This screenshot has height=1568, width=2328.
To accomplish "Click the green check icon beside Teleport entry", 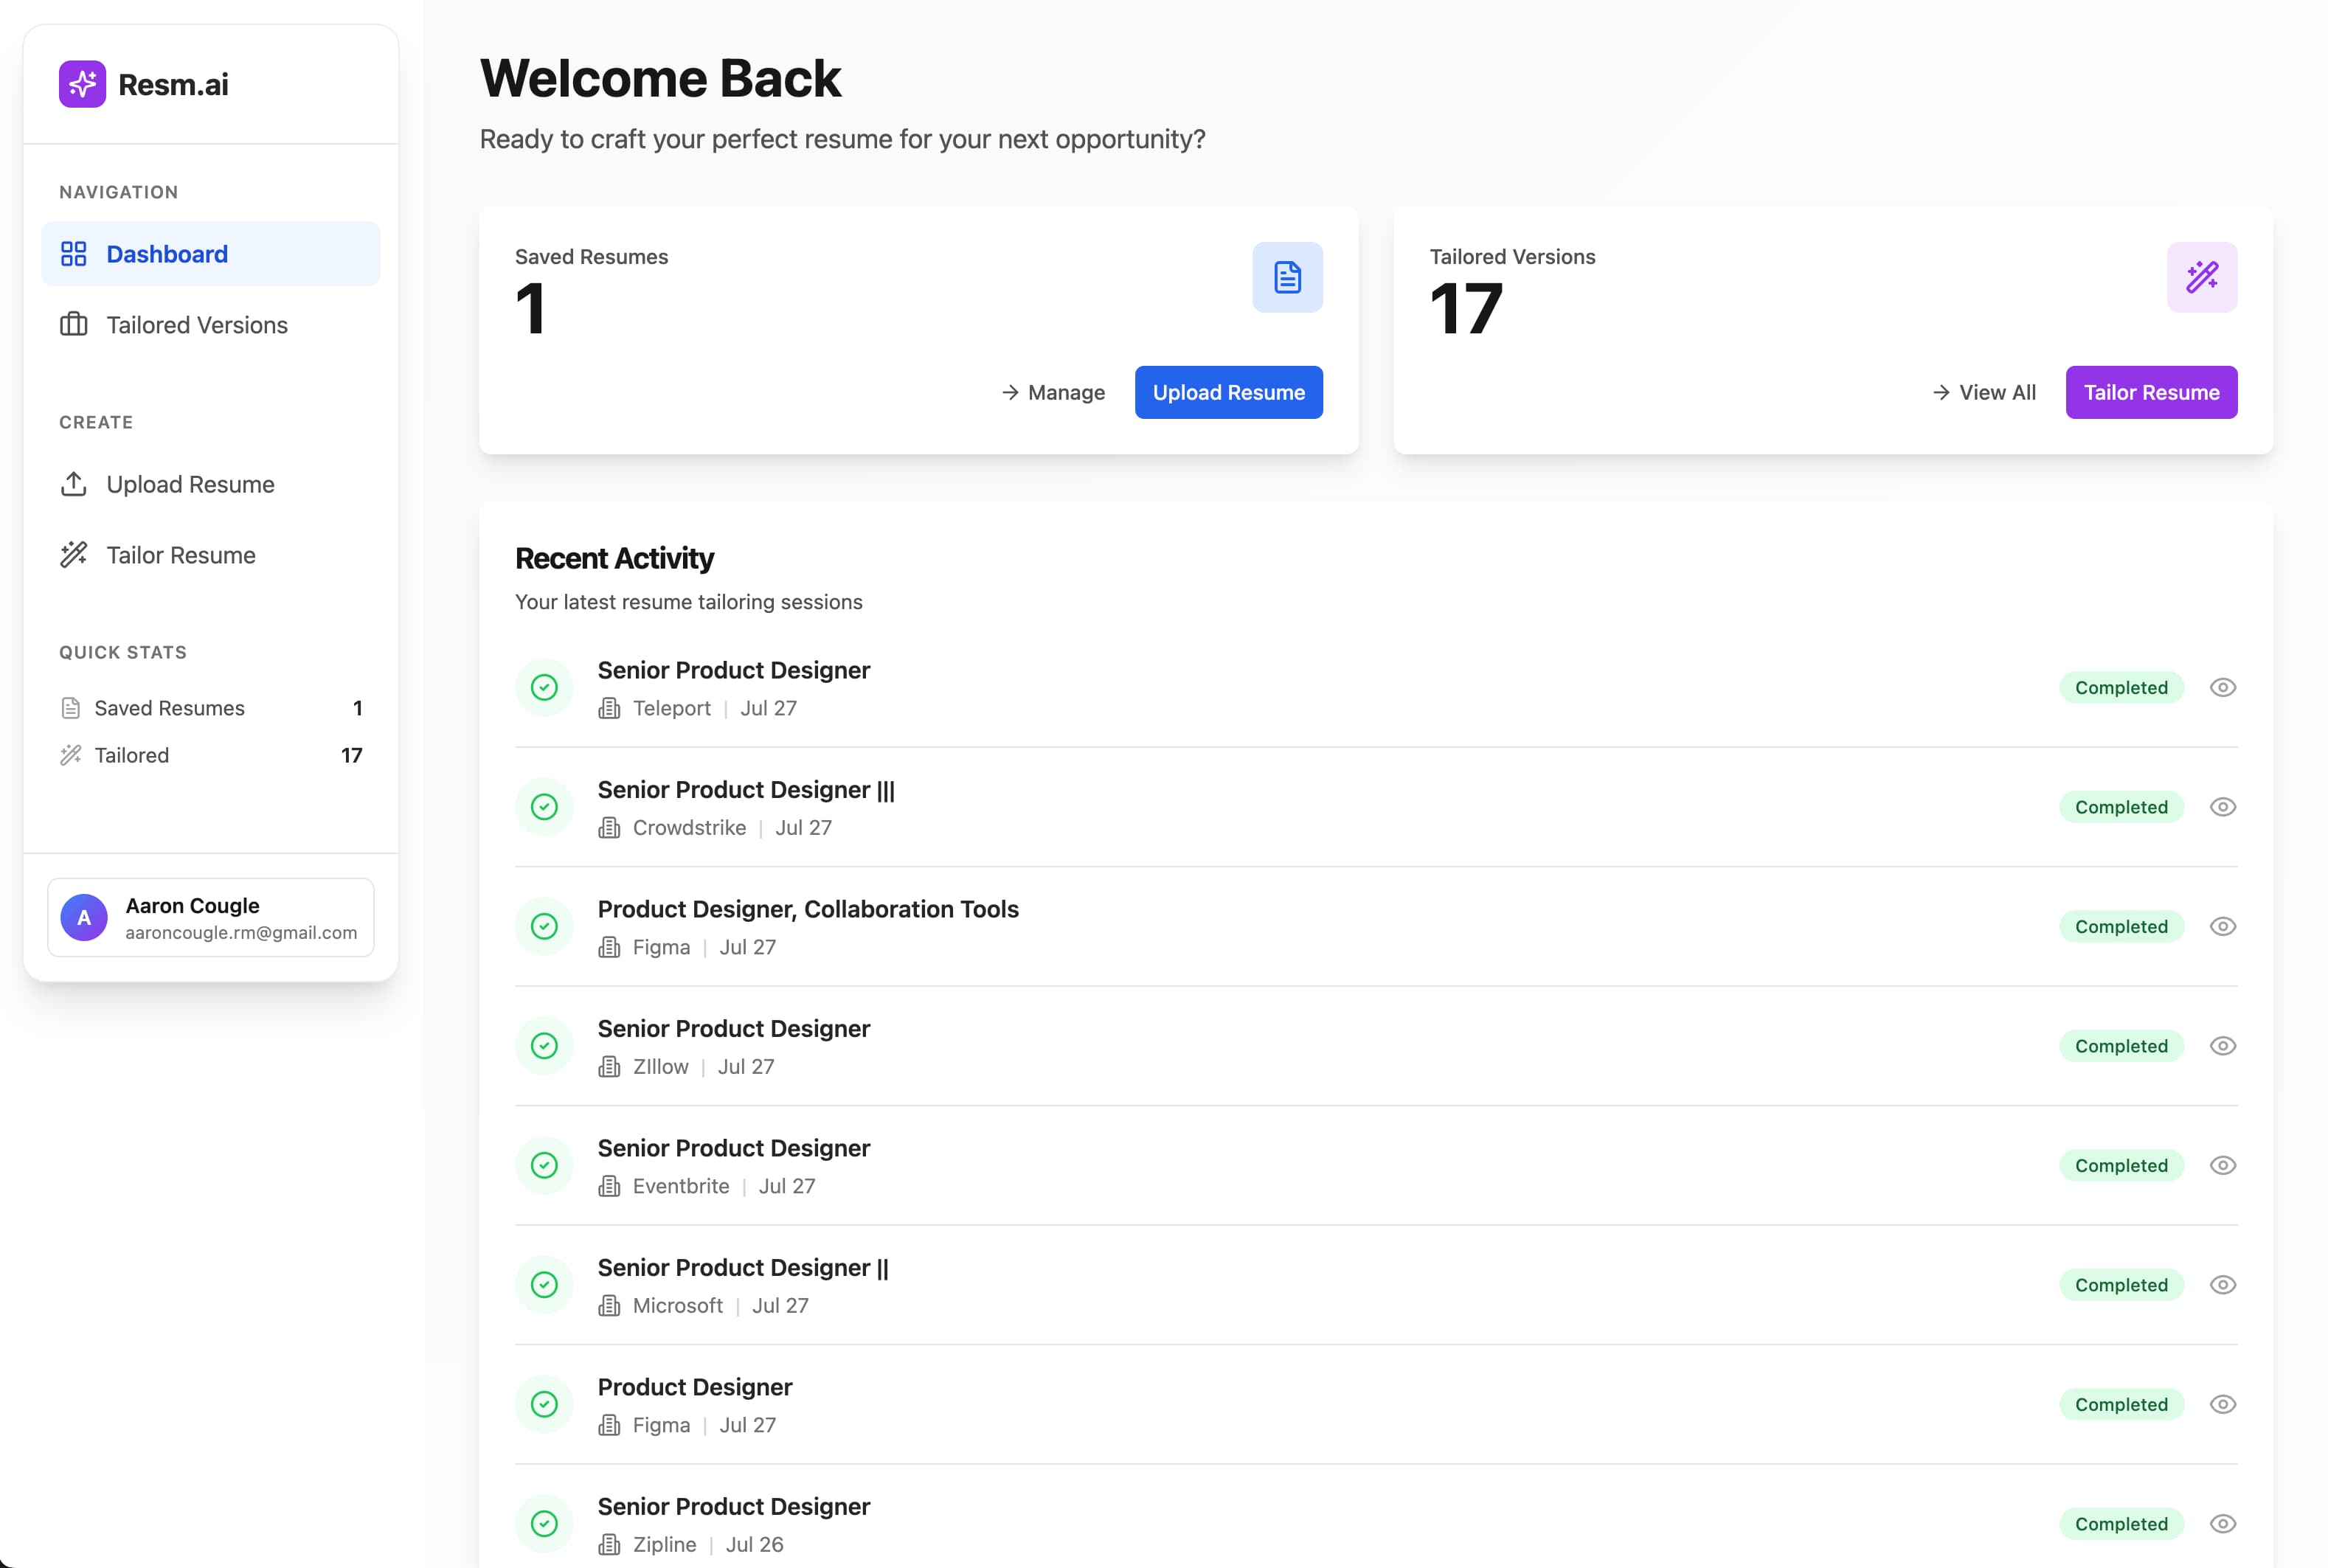I will (544, 688).
